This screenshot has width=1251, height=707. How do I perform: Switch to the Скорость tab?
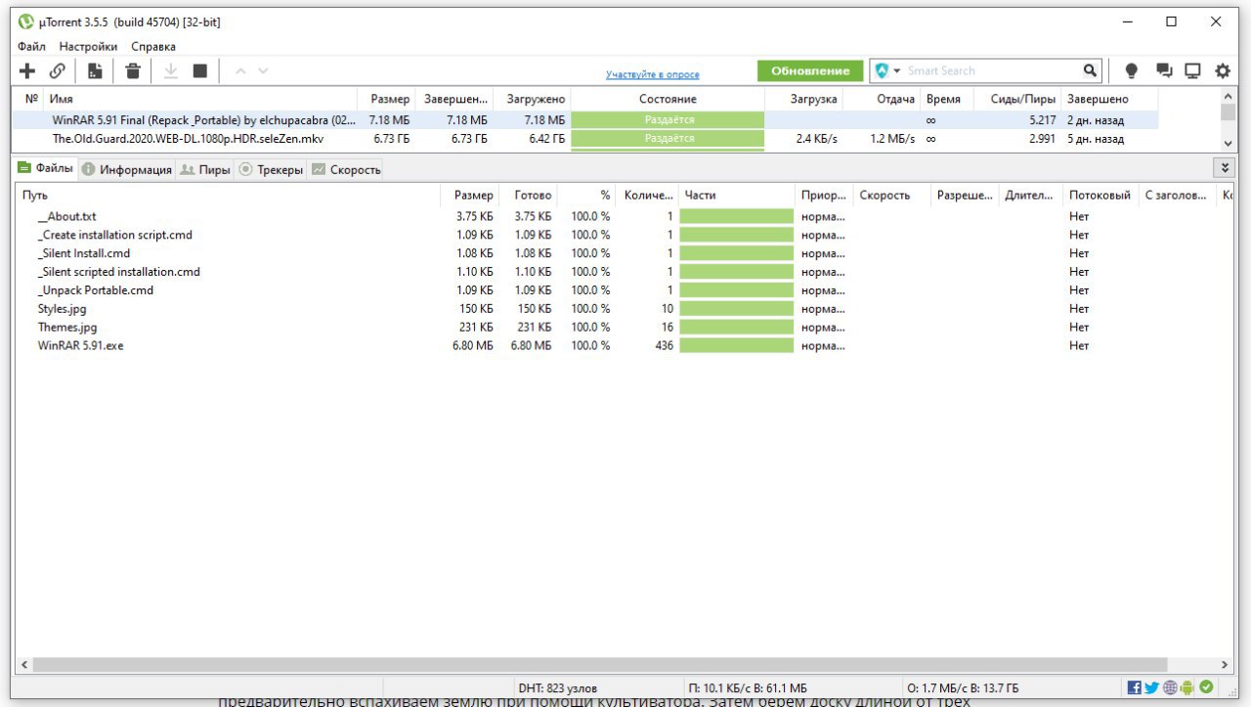coord(345,169)
